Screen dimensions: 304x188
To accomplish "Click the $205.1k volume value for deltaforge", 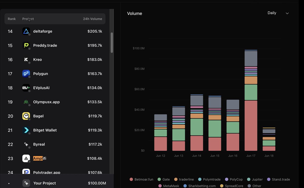I will point(95,31).
